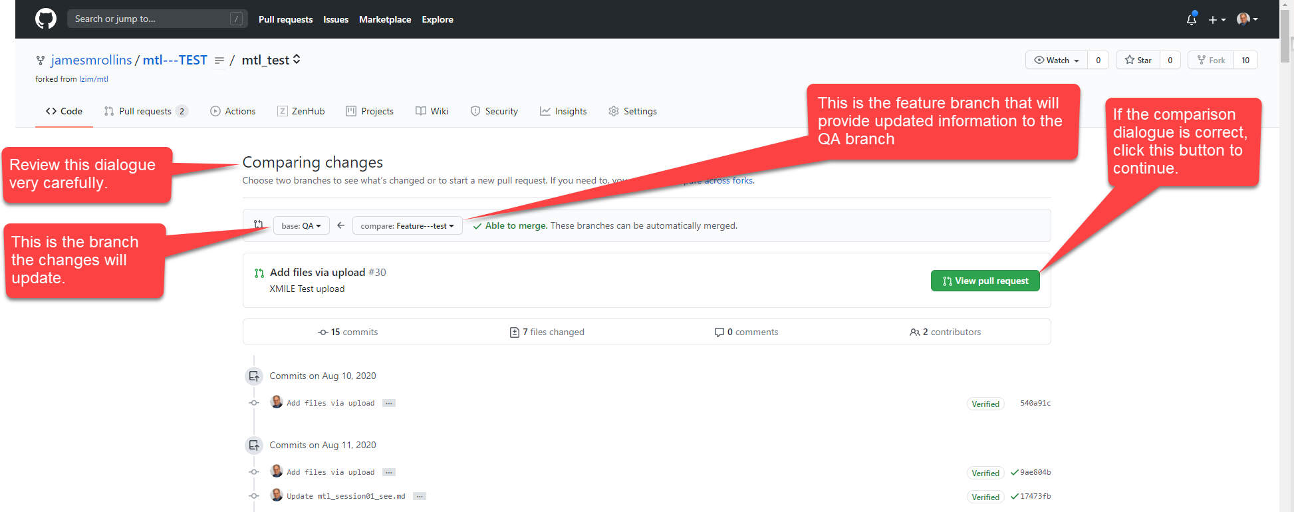
Task: Open the mtl---TEST repository link
Action: pos(175,60)
